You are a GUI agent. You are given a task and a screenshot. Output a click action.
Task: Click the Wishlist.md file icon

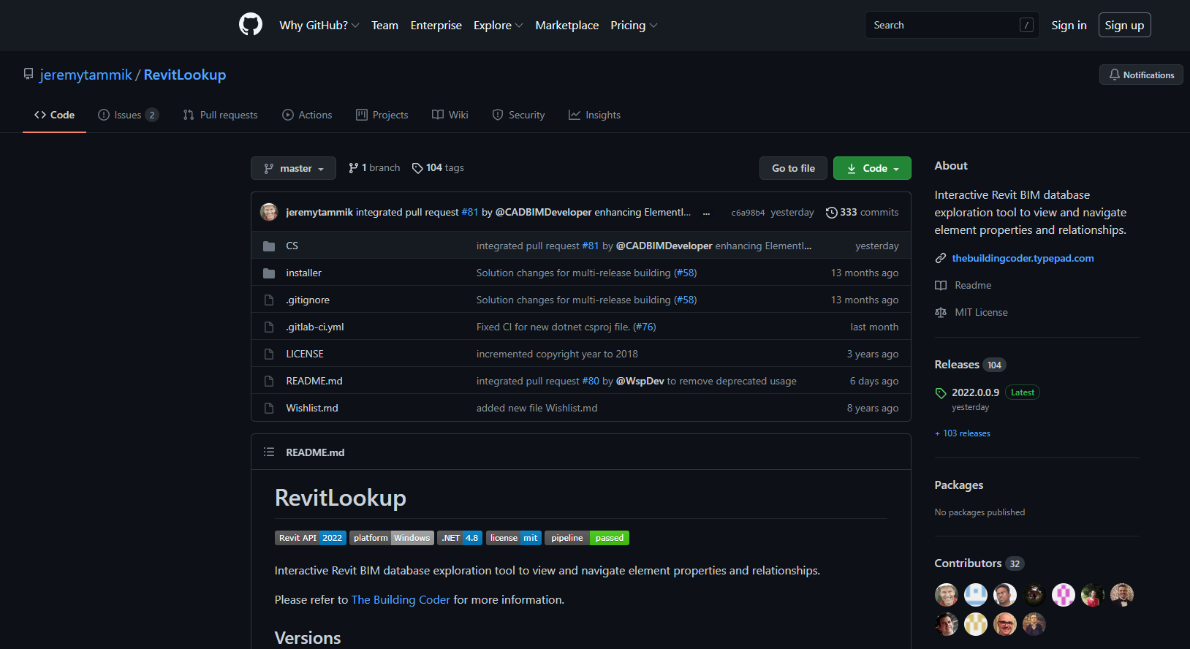point(269,409)
